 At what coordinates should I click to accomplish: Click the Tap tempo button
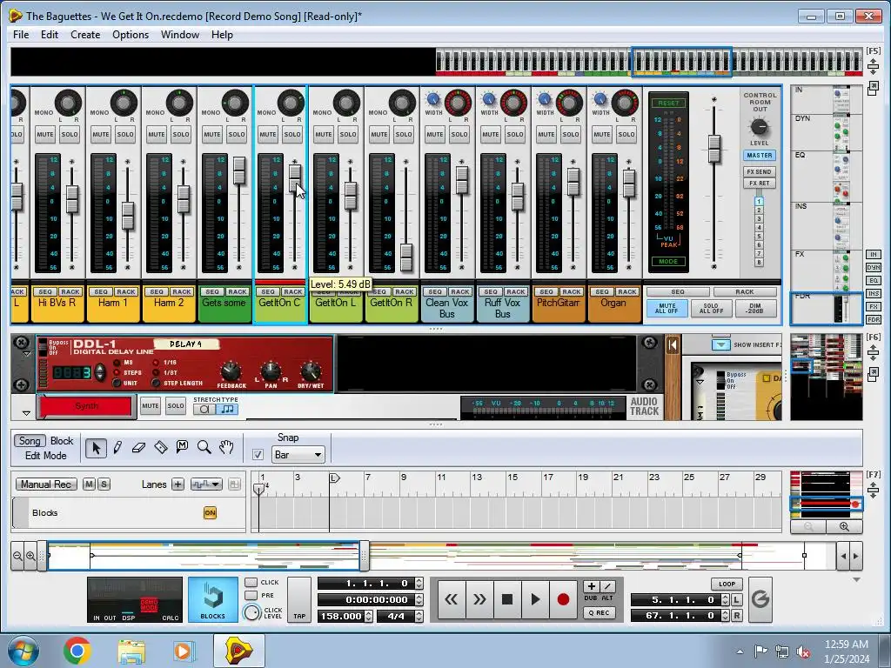[299, 600]
